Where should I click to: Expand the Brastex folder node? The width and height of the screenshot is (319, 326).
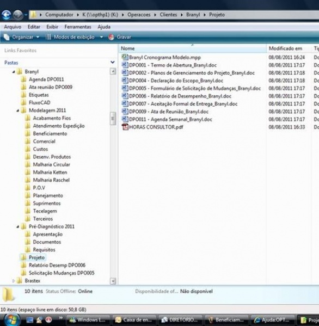click(x=14, y=281)
